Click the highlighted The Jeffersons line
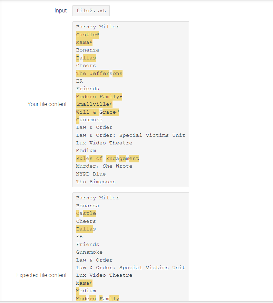This screenshot has height=303, width=273. 99,73
